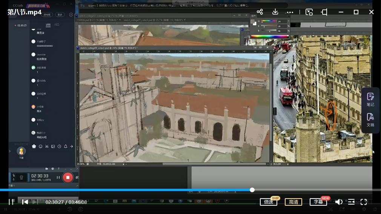Viewport: 381px width, 214px height.
Task: Open the 资料库 button in CCtalk
Action: pos(47,15)
